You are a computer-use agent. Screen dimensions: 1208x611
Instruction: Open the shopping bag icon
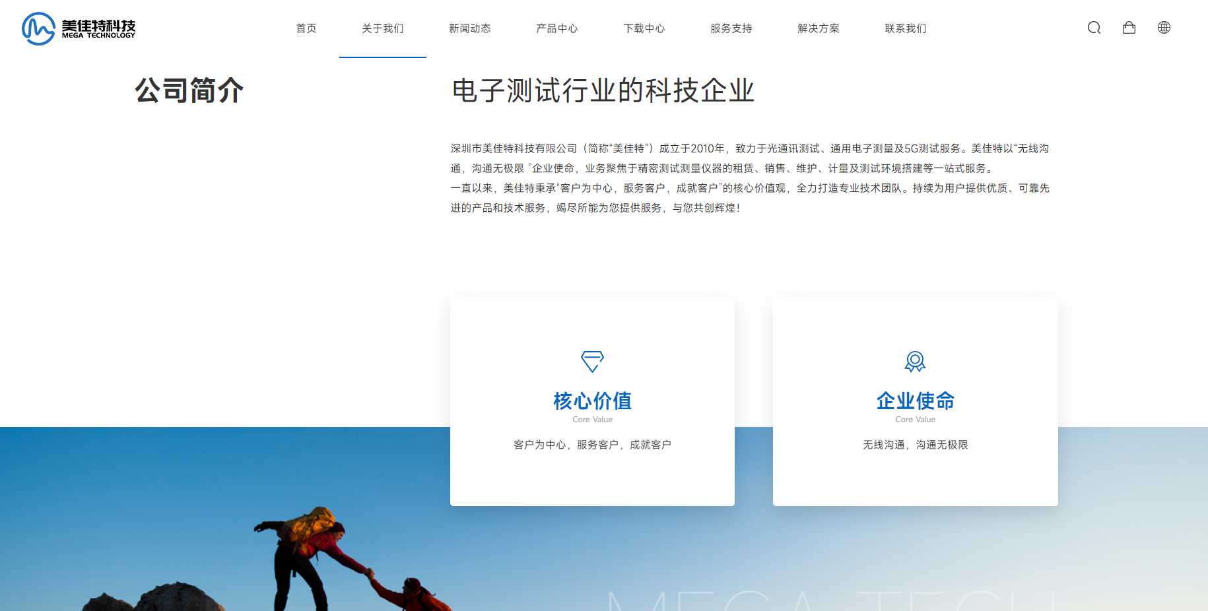pos(1129,28)
